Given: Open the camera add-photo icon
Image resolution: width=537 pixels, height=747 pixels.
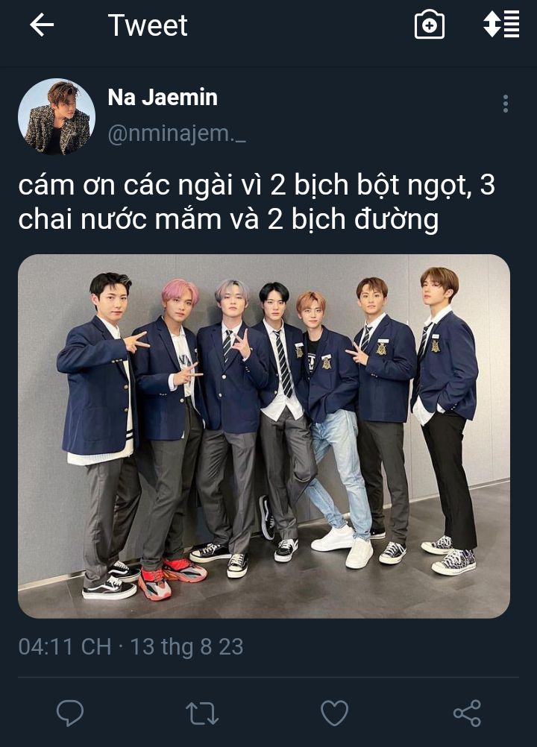Looking at the screenshot, I should point(430,25).
